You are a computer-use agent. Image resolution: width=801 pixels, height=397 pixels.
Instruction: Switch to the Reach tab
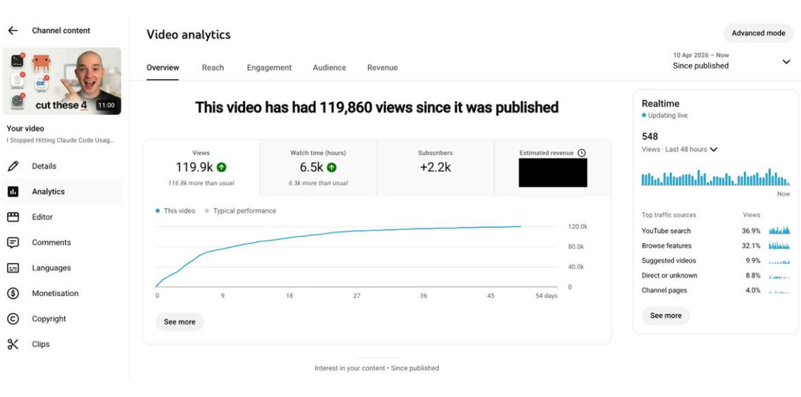pos(213,67)
